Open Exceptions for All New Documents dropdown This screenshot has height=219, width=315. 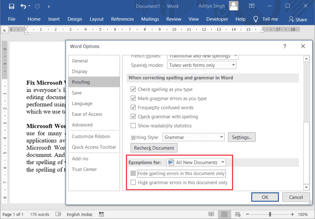tap(196, 162)
